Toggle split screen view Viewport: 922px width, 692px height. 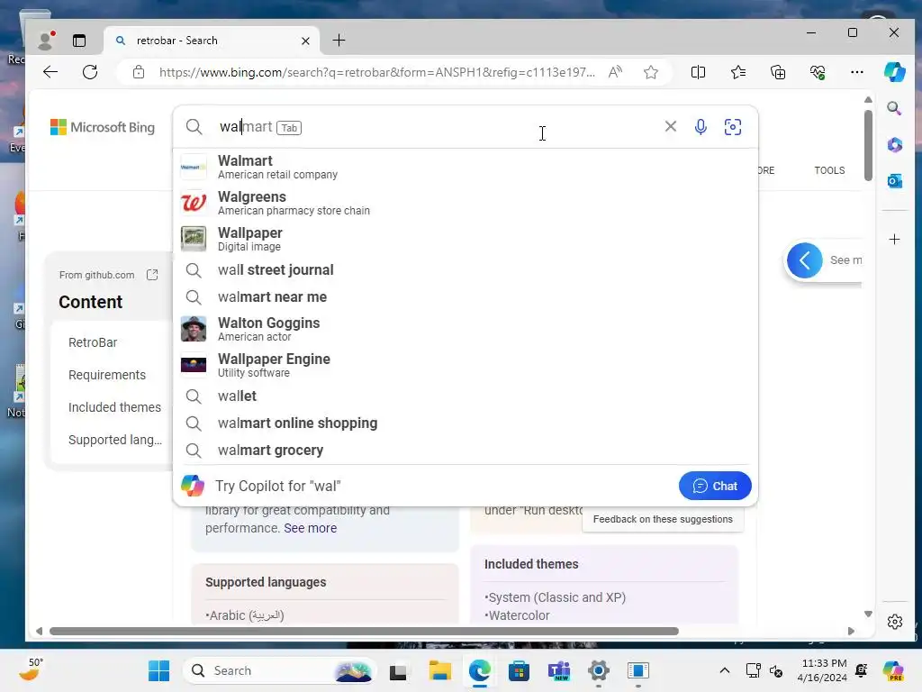point(698,72)
